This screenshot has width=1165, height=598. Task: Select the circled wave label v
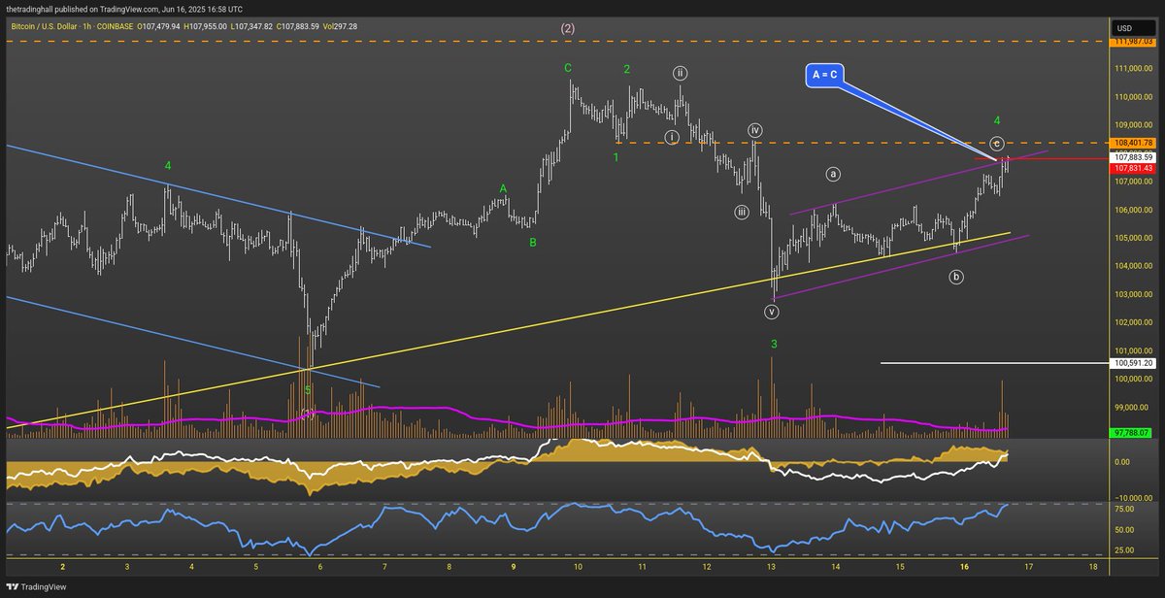(772, 312)
